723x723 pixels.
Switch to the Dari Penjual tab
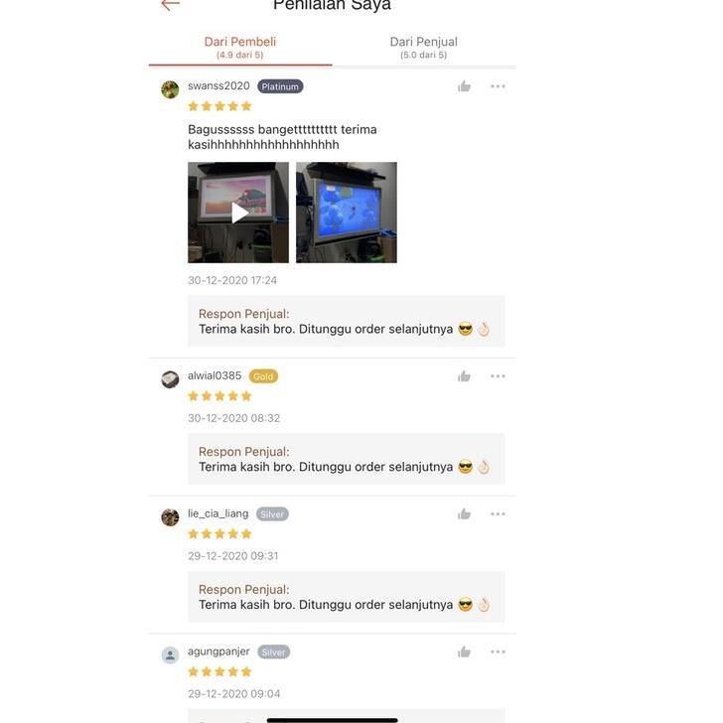(x=424, y=48)
